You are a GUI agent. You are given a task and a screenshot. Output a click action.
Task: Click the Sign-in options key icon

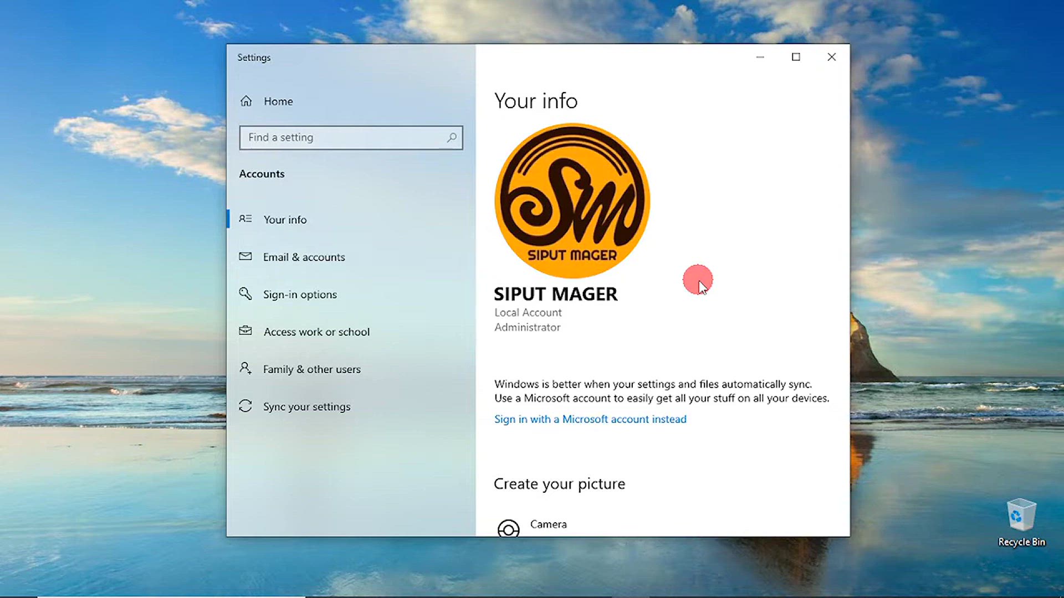pyautogui.click(x=245, y=293)
